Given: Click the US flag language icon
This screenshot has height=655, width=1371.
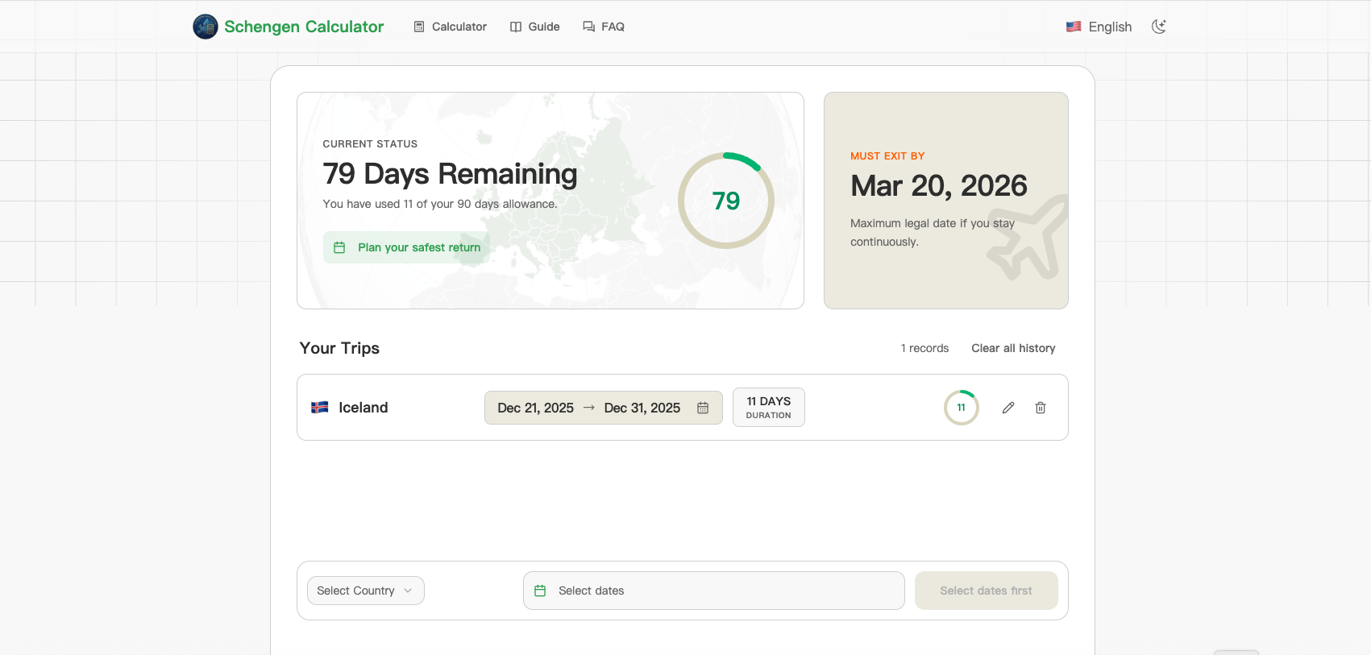Looking at the screenshot, I should [1073, 27].
